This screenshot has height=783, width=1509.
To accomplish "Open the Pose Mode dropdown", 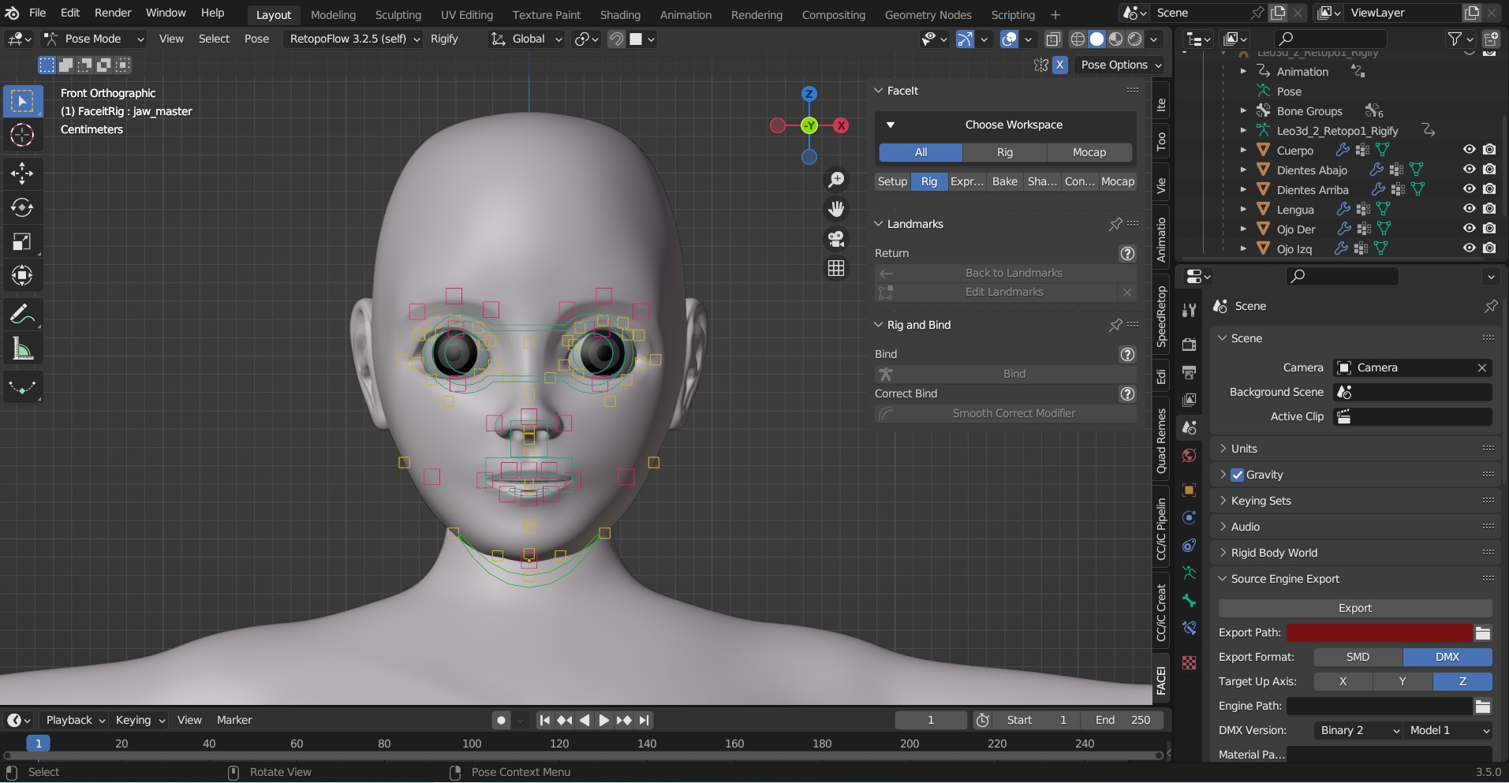I will pyautogui.click(x=93, y=39).
